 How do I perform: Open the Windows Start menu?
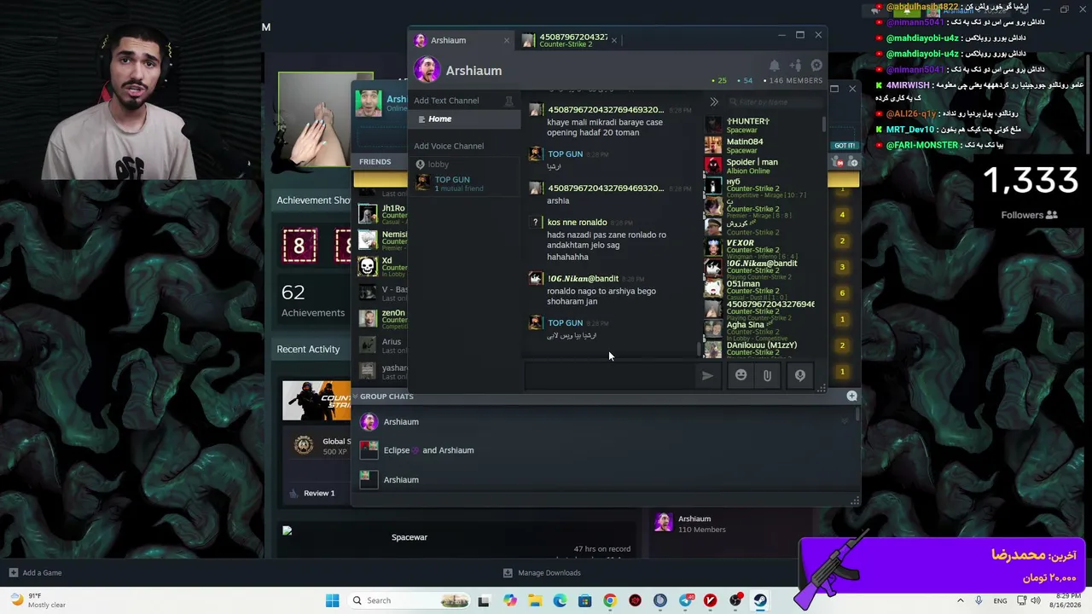tap(333, 600)
